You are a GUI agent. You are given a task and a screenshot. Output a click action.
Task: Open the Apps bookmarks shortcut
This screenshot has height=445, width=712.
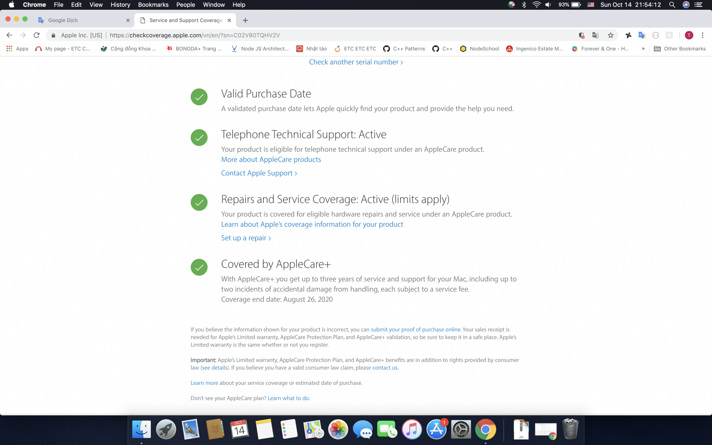17,49
